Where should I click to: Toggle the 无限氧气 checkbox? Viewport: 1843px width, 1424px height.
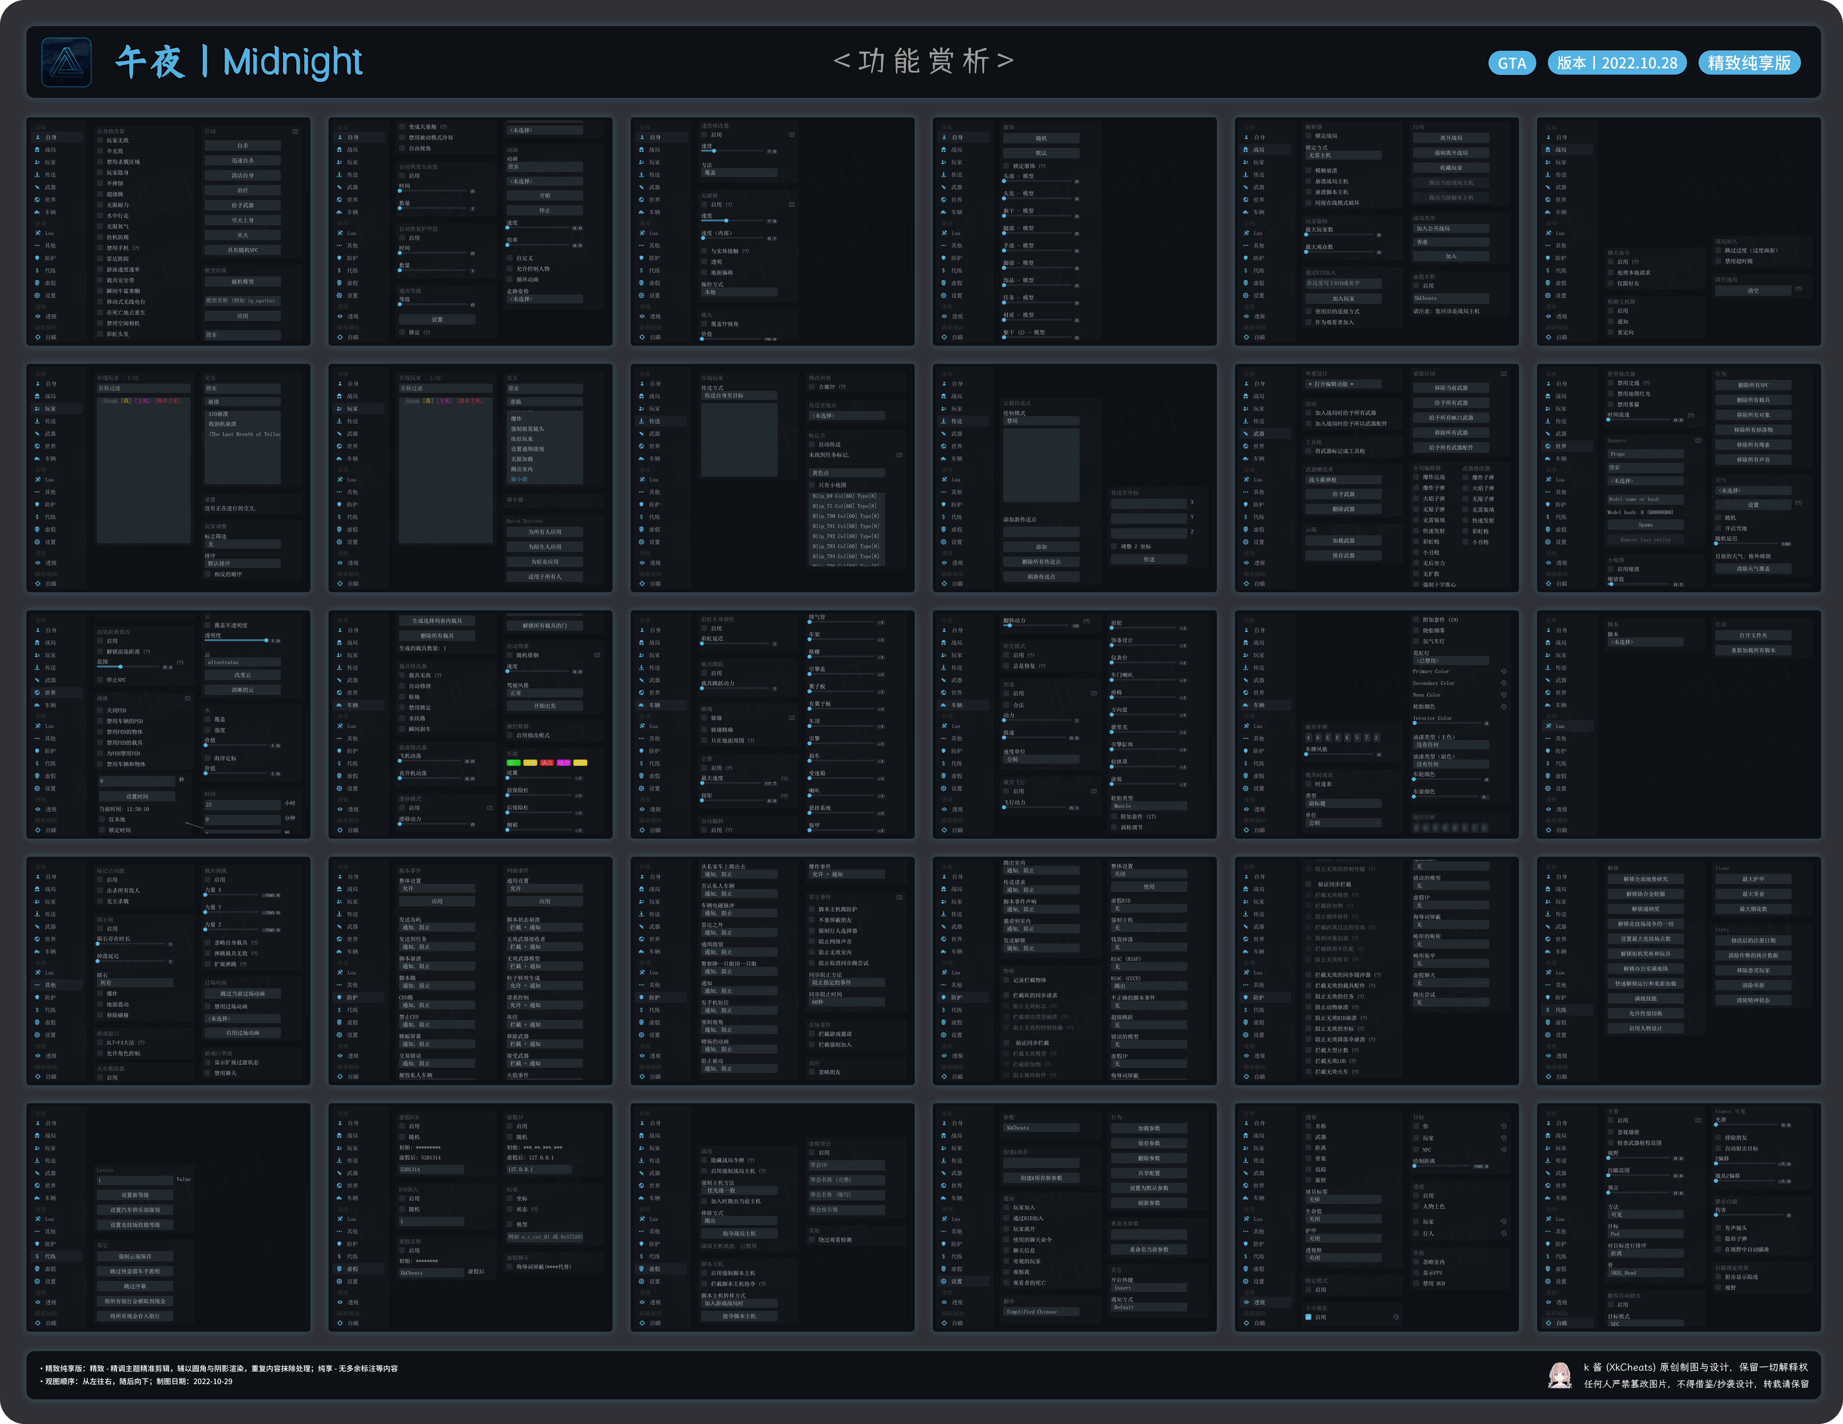click(100, 226)
